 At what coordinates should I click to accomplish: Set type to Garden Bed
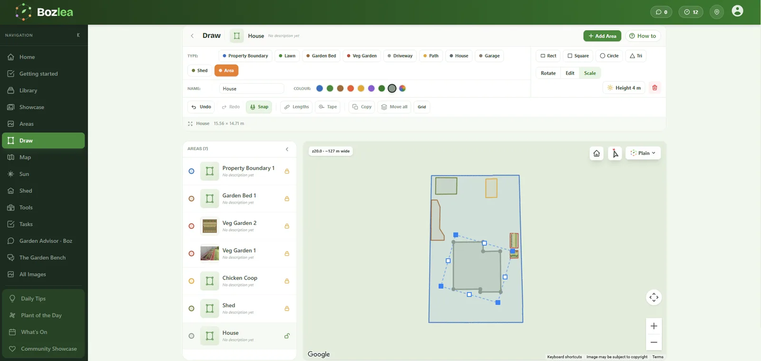pyautogui.click(x=321, y=56)
